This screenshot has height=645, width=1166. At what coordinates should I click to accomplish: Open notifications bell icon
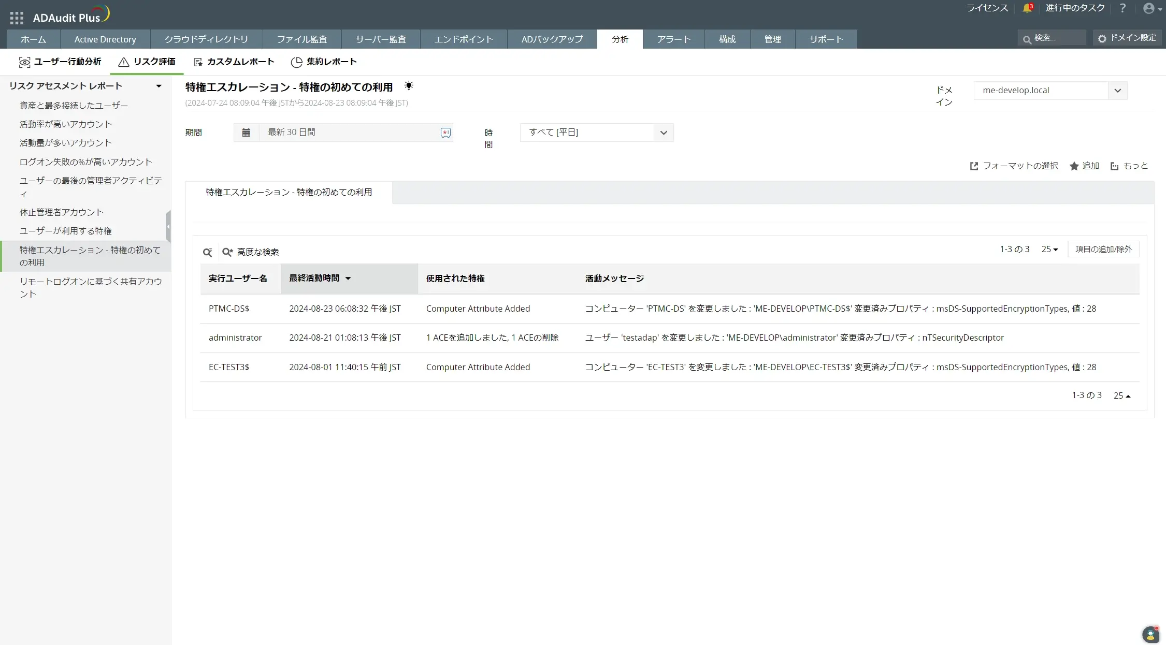pos(1027,8)
